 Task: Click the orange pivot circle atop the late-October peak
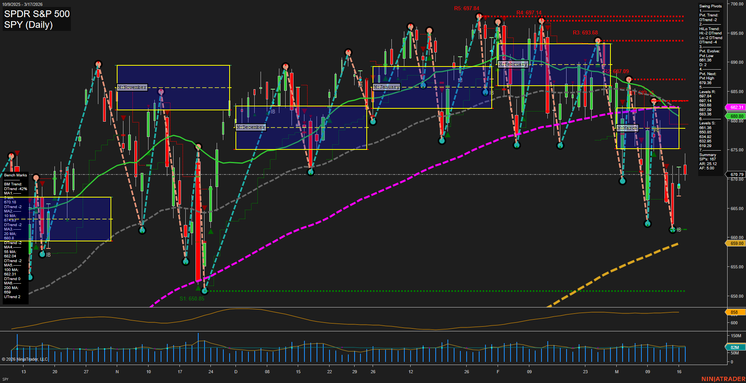[98, 63]
